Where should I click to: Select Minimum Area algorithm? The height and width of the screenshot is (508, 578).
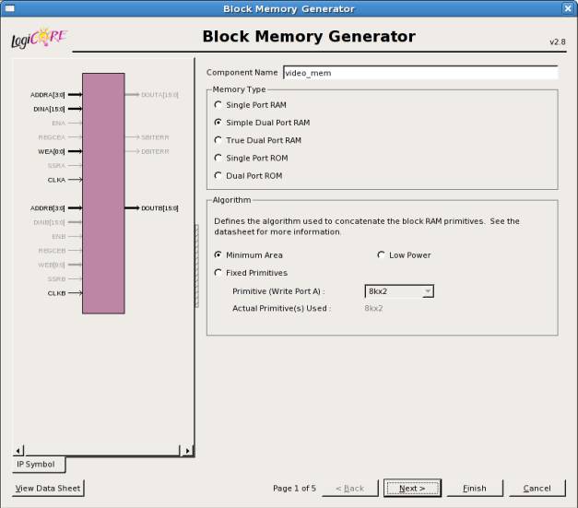[218, 254]
